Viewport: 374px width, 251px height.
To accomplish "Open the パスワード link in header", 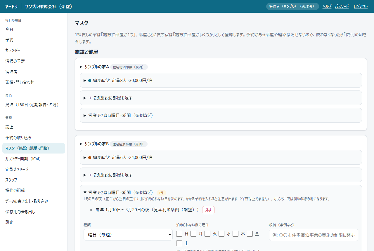I will click(x=342, y=6).
